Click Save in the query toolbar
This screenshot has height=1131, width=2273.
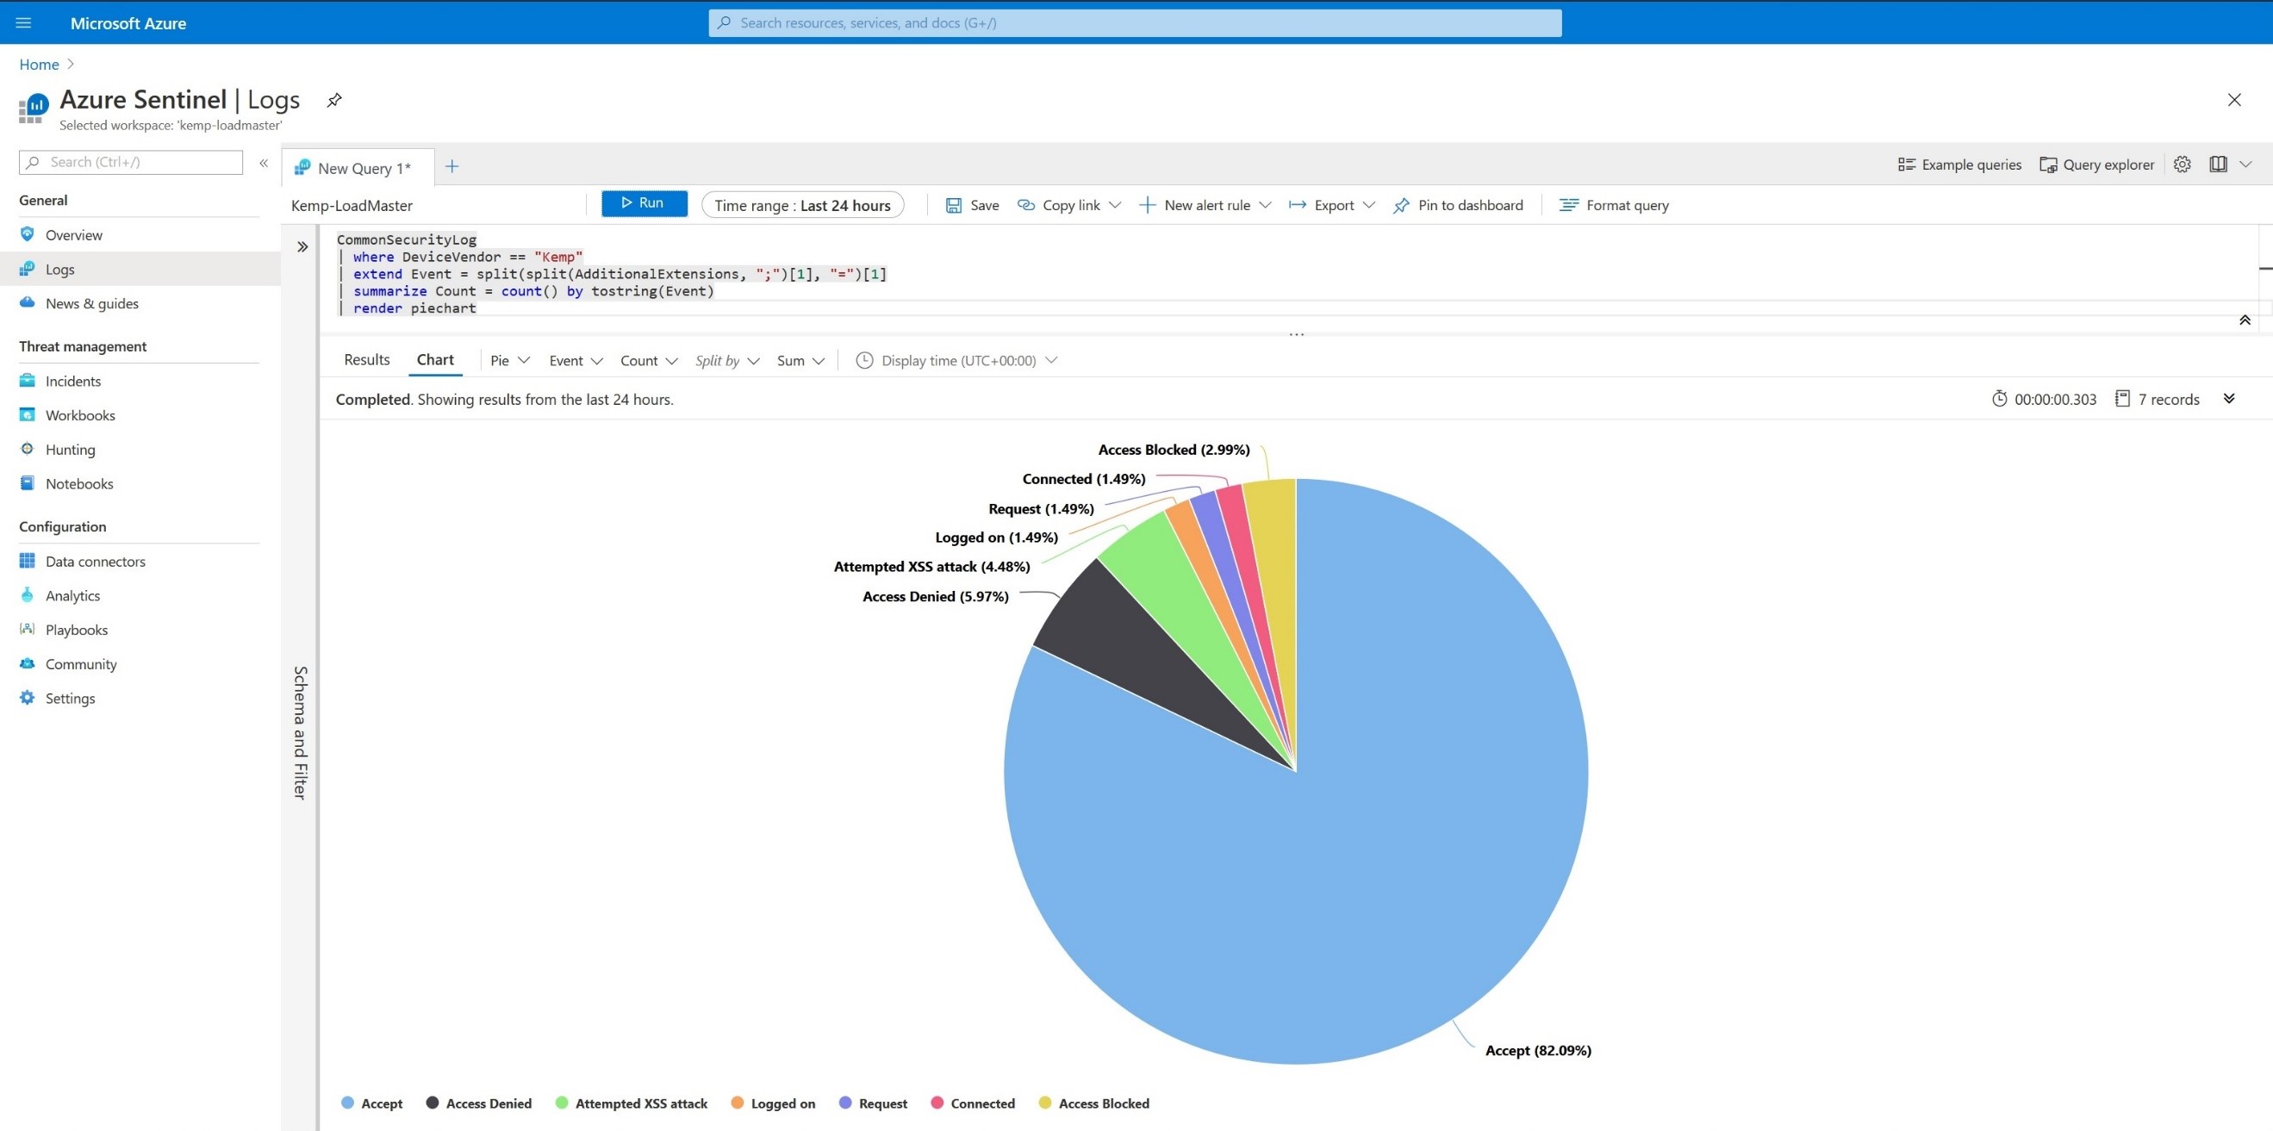coord(973,206)
